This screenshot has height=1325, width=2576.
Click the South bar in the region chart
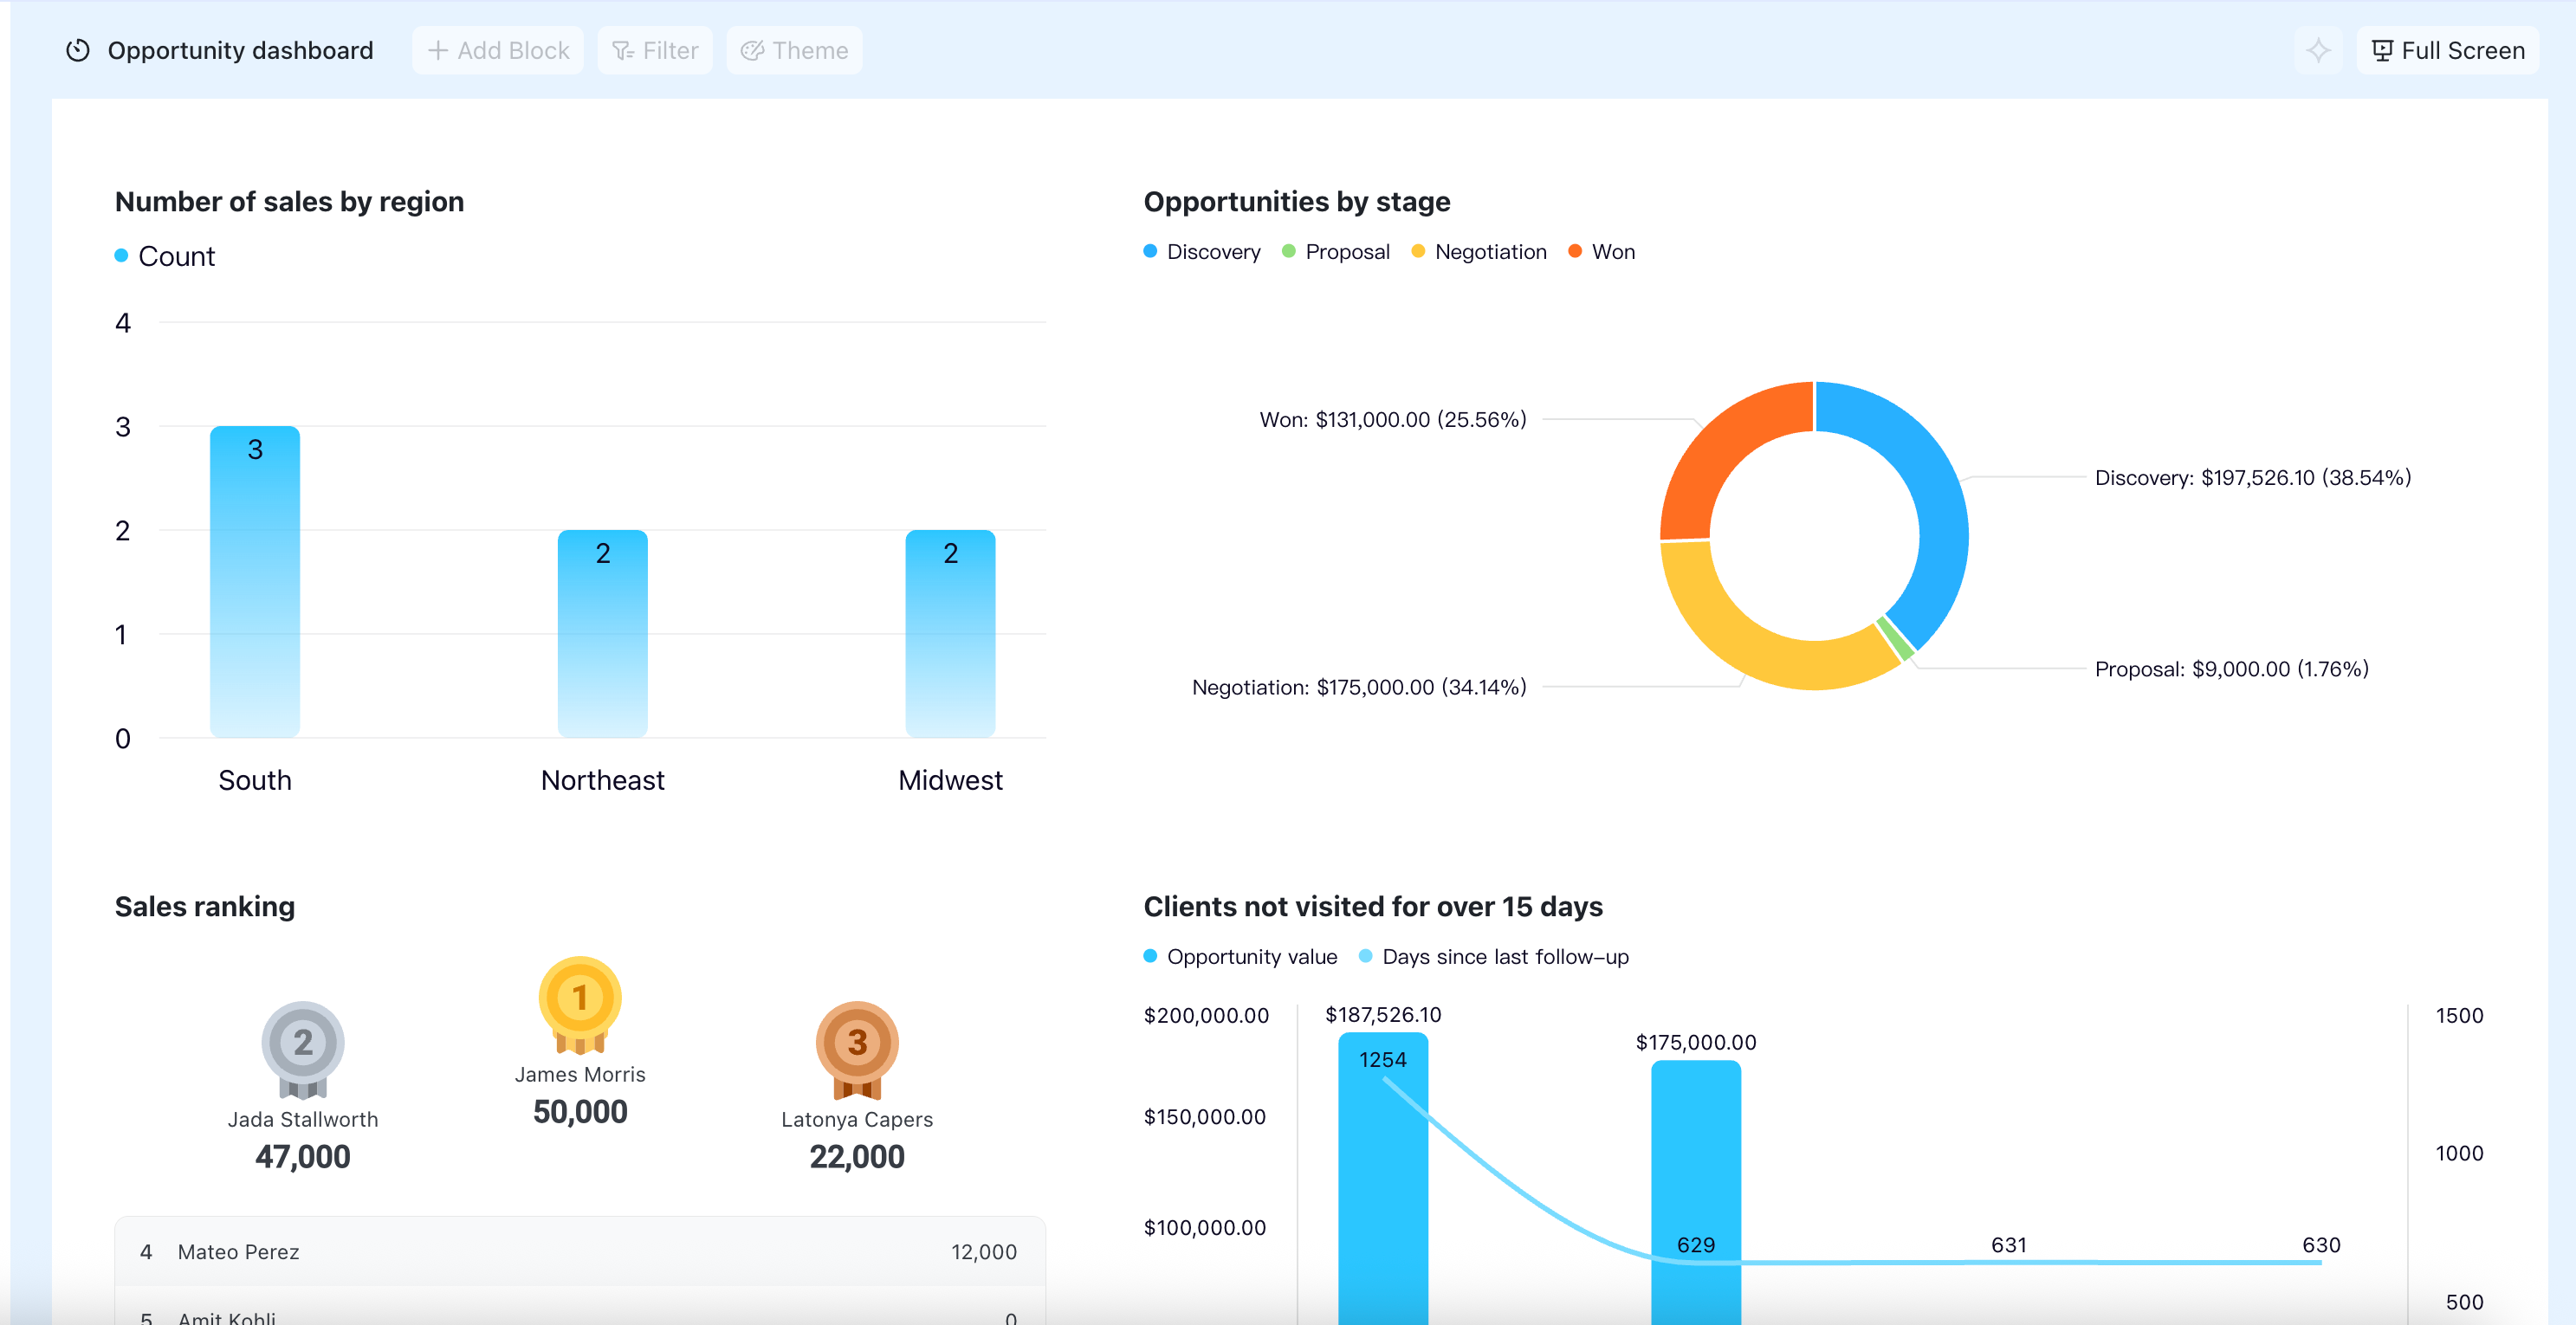click(x=255, y=582)
